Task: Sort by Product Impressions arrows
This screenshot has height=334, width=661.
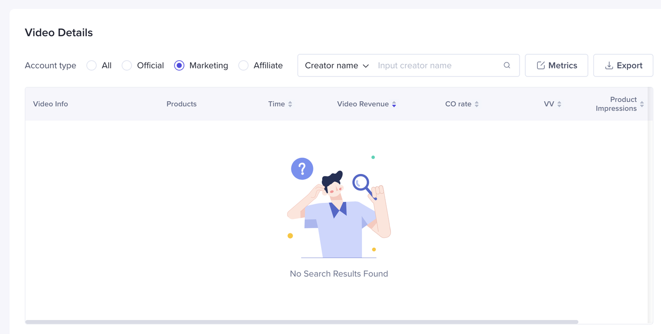Action: (642, 104)
